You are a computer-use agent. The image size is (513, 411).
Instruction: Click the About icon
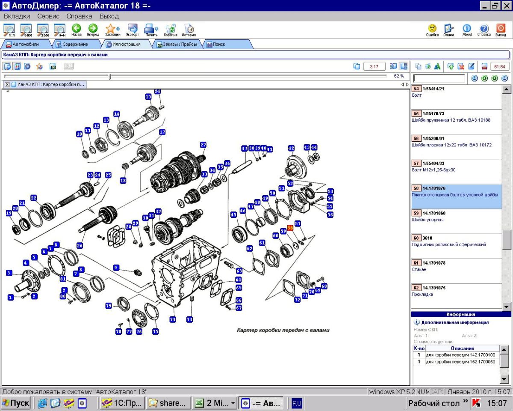(x=467, y=30)
